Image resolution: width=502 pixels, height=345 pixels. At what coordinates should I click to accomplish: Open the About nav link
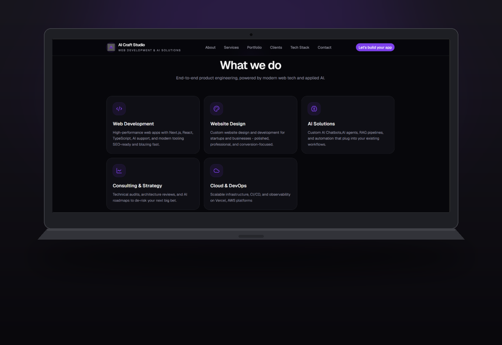(x=210, y=48)
